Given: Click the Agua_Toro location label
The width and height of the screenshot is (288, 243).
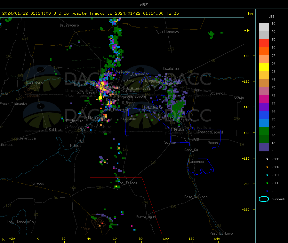Looking at the screenshot, I should (34, 82).
